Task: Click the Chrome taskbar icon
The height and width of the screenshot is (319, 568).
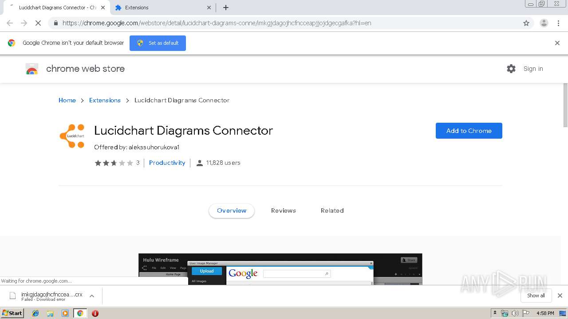Action: point(80,313)
